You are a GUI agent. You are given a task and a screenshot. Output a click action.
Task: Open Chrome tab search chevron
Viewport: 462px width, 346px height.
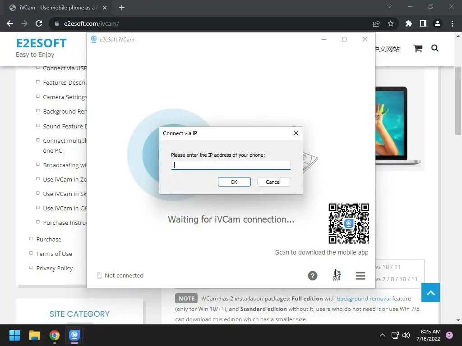click(389, 6)
